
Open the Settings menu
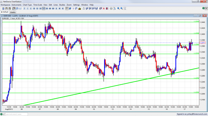click(x=76, y=5)
